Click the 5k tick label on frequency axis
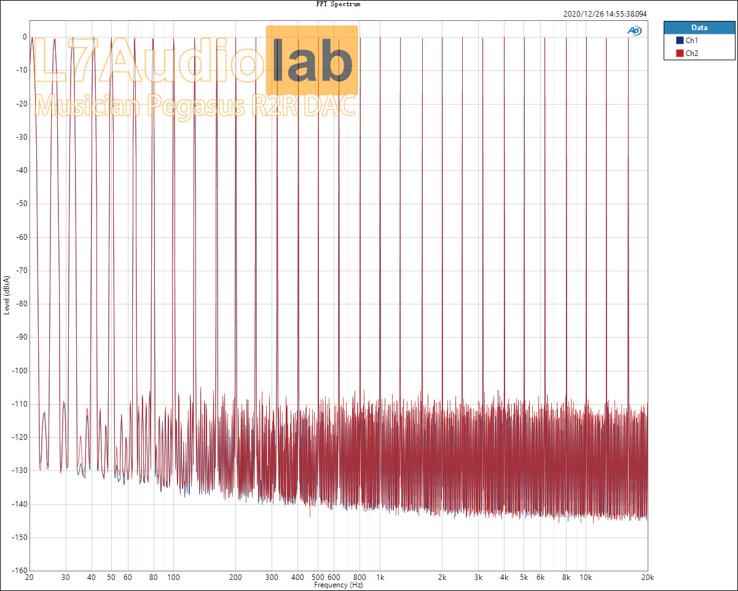Image resolution: width=738 pixels, height=591 pixels. (524, 578)
